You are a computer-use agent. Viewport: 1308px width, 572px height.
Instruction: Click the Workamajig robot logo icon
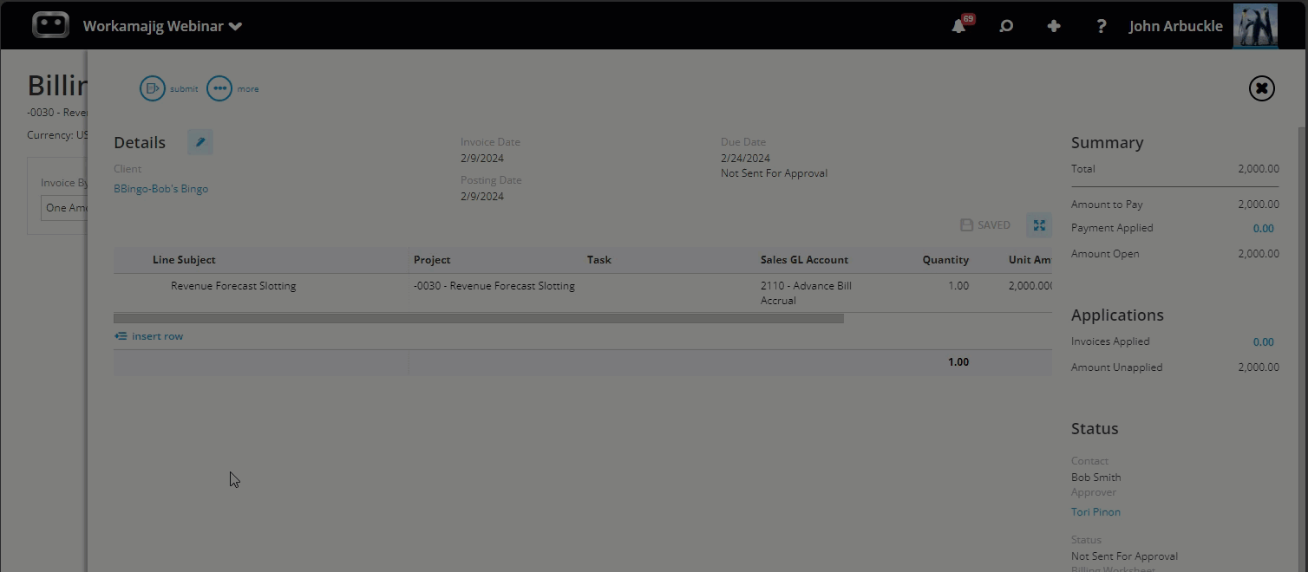click(x=50, y=25)
